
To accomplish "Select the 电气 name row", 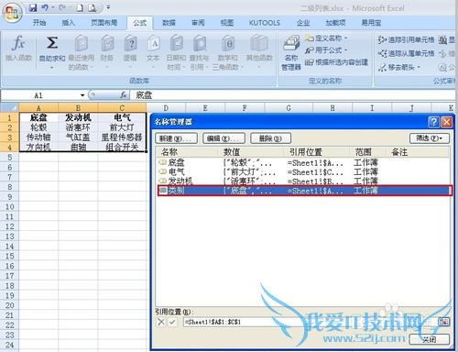I will pos(303,171).
